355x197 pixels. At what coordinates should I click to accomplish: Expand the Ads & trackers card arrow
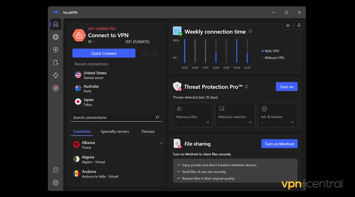click(292, 123)
